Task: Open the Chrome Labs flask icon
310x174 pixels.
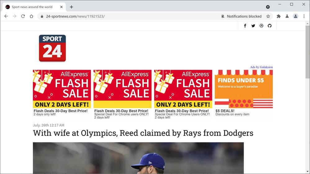Action: 287,16
